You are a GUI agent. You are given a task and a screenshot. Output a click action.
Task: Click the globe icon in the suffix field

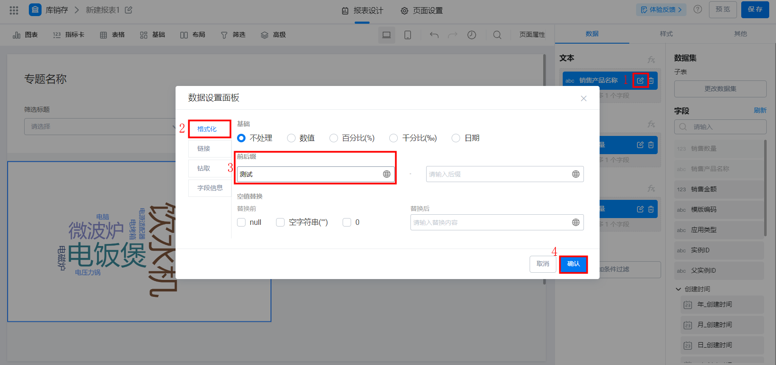point(576,174)
